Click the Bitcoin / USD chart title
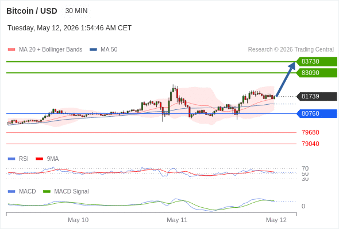 (x=32, y=11)
